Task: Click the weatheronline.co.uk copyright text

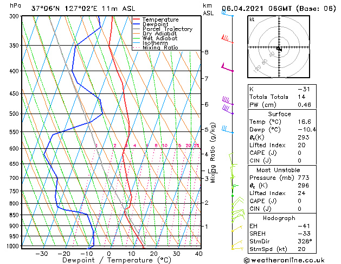Action: [x=284, y=260]
